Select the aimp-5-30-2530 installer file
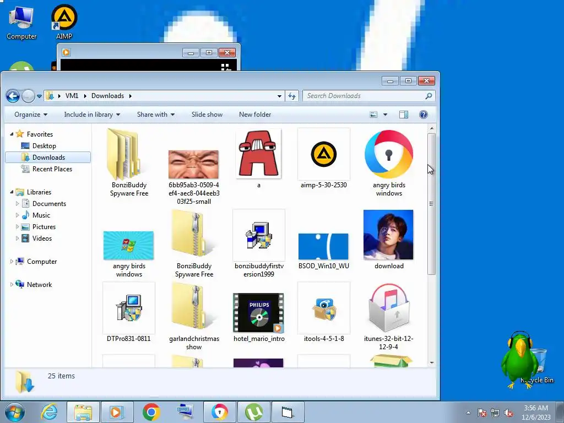 [324, 159]
